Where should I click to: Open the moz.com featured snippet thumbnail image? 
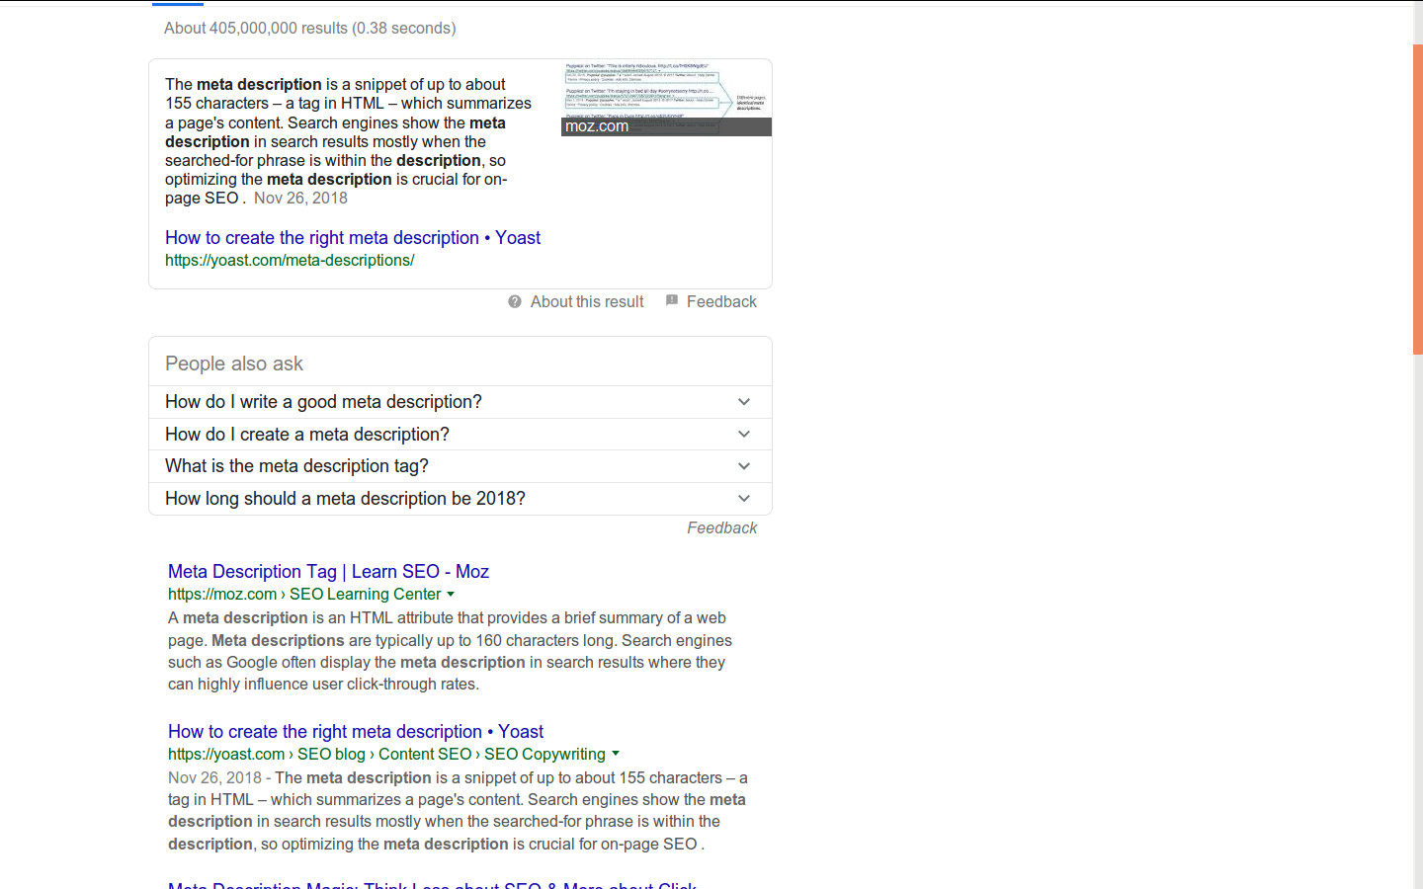coord(666,98)
